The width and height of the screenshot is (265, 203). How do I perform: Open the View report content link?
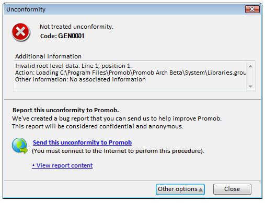pos(62,165)
